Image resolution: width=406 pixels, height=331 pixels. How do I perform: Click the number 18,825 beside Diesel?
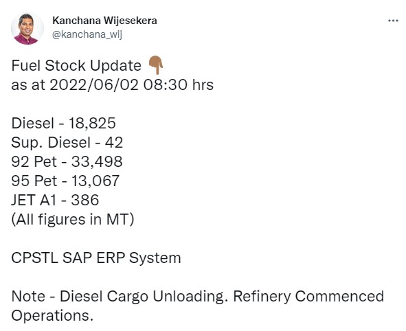(x=92, y=123)
